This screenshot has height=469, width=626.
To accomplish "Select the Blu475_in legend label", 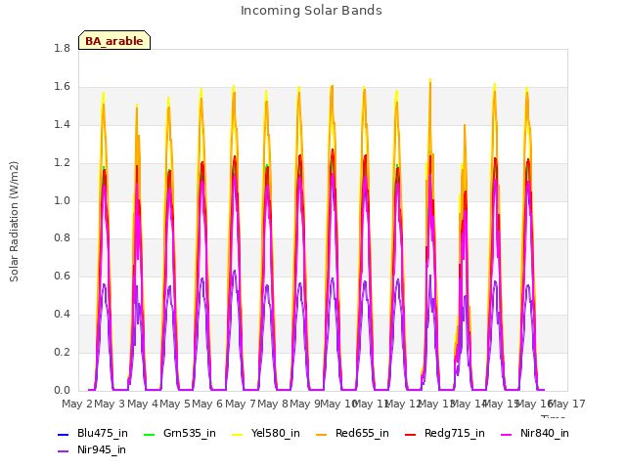I will click(103, 434).
